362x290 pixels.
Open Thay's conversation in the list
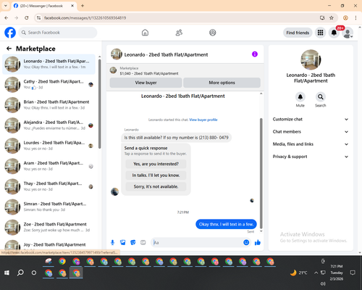49,186
